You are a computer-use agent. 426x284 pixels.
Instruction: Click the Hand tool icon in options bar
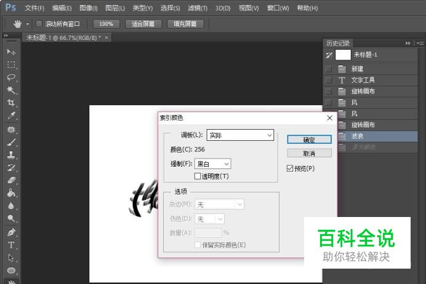click(x=17, y=24)
